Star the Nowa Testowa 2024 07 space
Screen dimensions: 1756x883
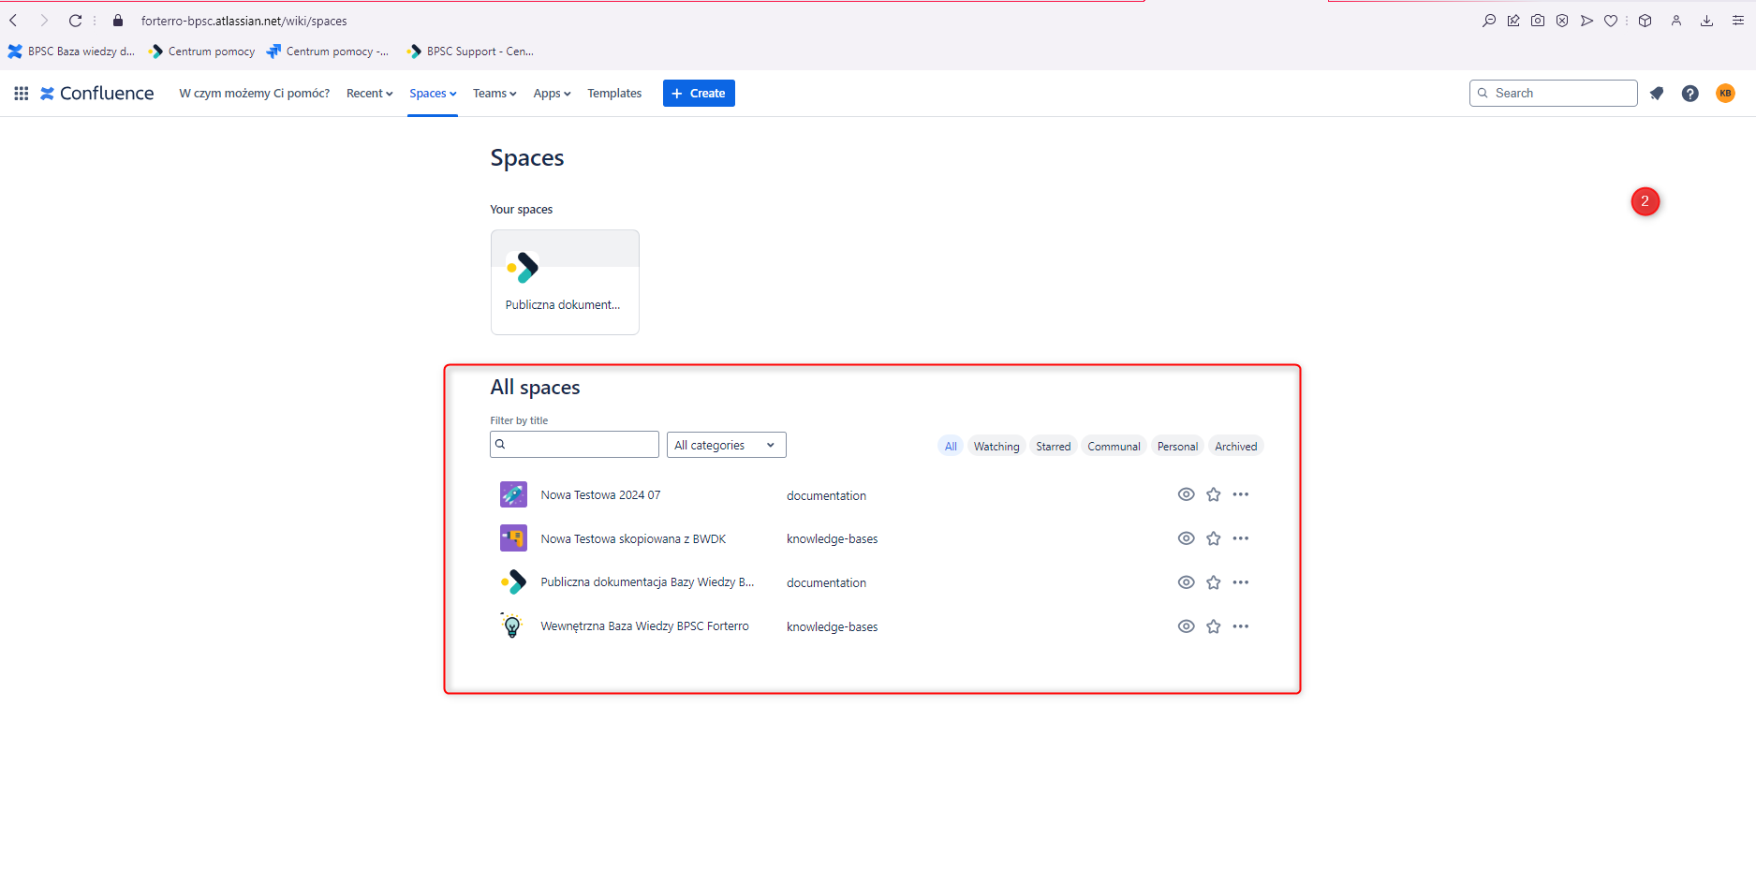[x=1214, y=494]
